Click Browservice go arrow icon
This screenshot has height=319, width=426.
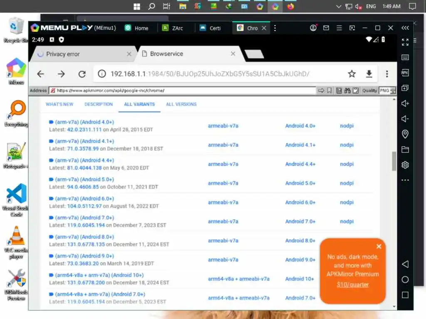321,90
